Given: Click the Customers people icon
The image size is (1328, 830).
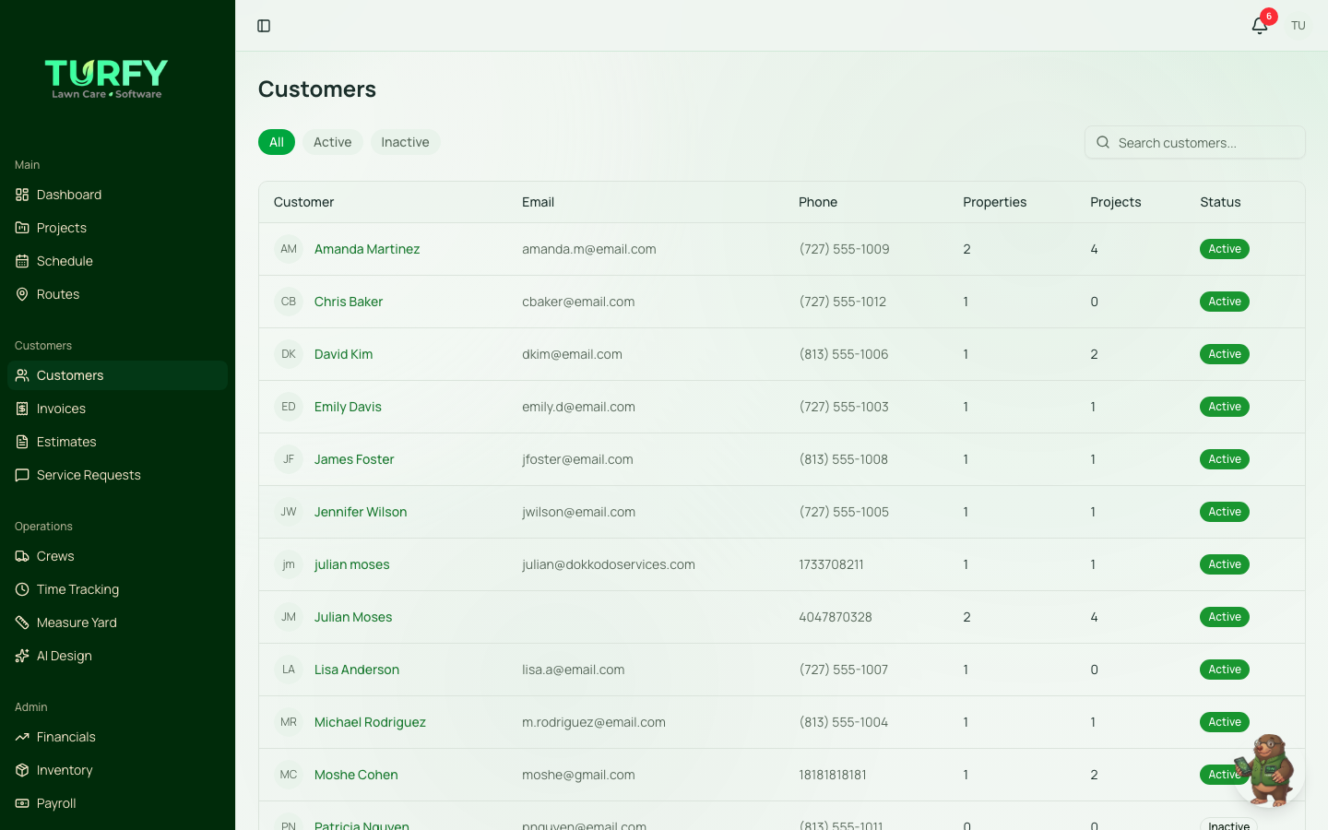Looking at the screenshot, I should [x=22, y=375].
